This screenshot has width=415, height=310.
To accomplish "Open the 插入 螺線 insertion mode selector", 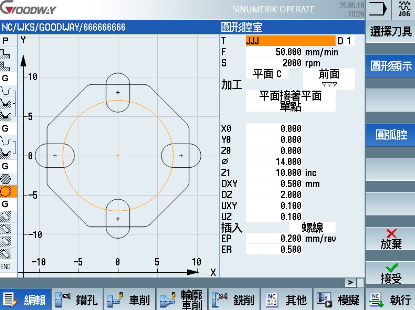I will coord(312,228).
